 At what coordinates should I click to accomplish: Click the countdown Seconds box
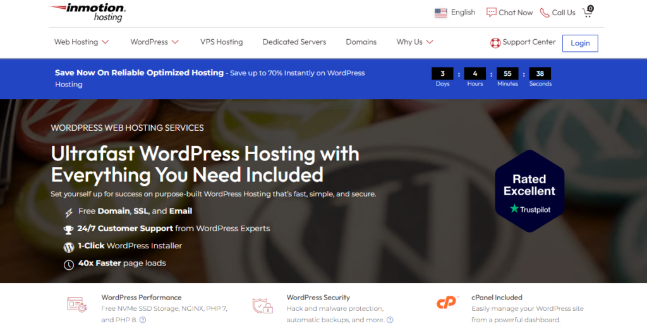click(x=540, y=73)
